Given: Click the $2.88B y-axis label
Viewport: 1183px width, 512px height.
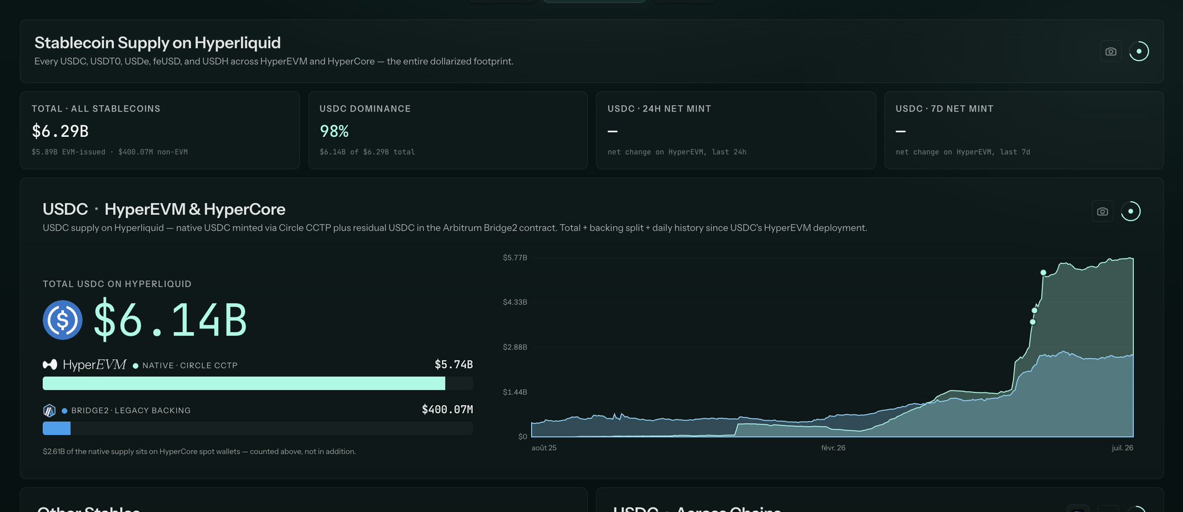Looking at the screenshot, I should point(515,347).
